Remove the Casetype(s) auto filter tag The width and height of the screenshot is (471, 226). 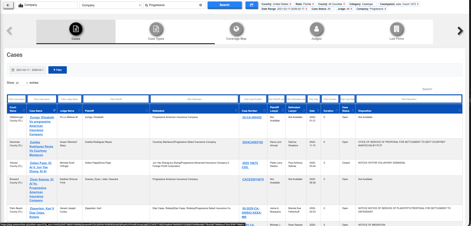417,4
